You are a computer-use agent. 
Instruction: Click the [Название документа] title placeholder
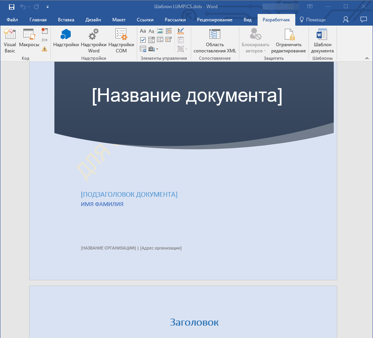click(x=187, y=95)
